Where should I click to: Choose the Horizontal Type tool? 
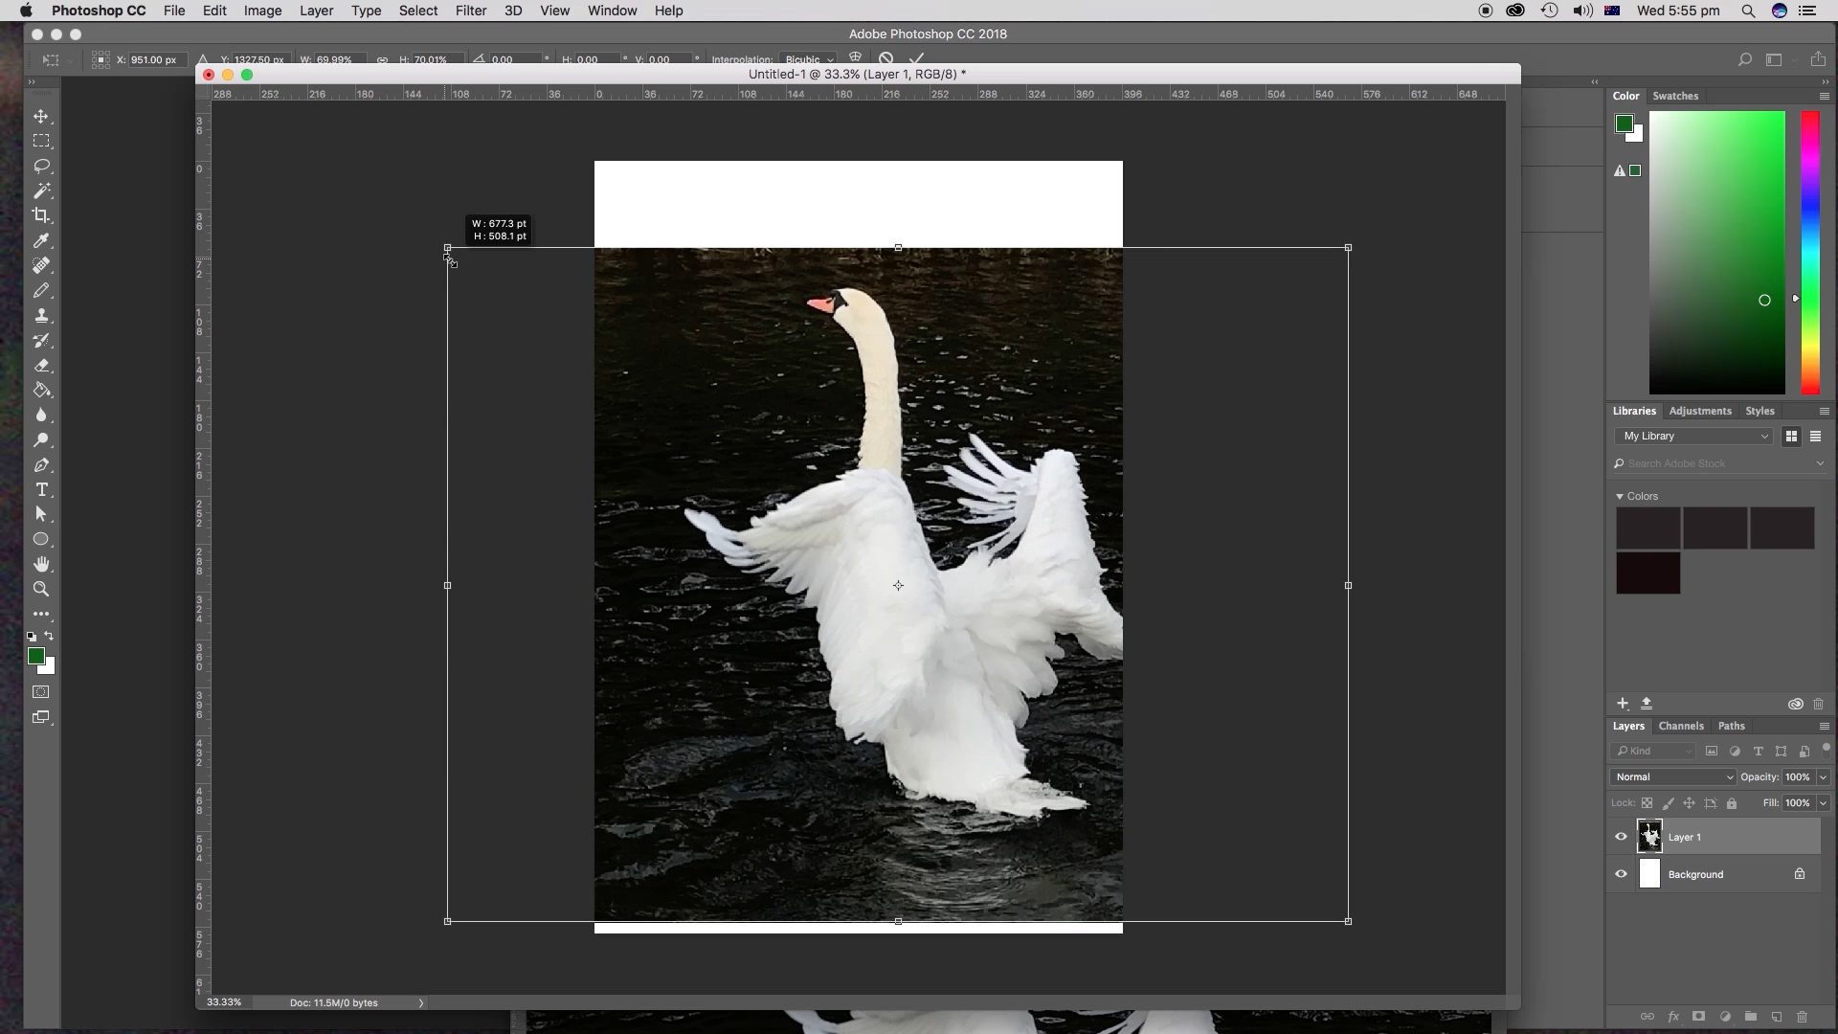(x=41, y=489)
